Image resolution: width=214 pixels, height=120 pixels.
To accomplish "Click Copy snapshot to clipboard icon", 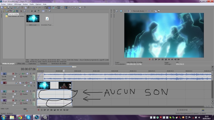I will 156,11.
